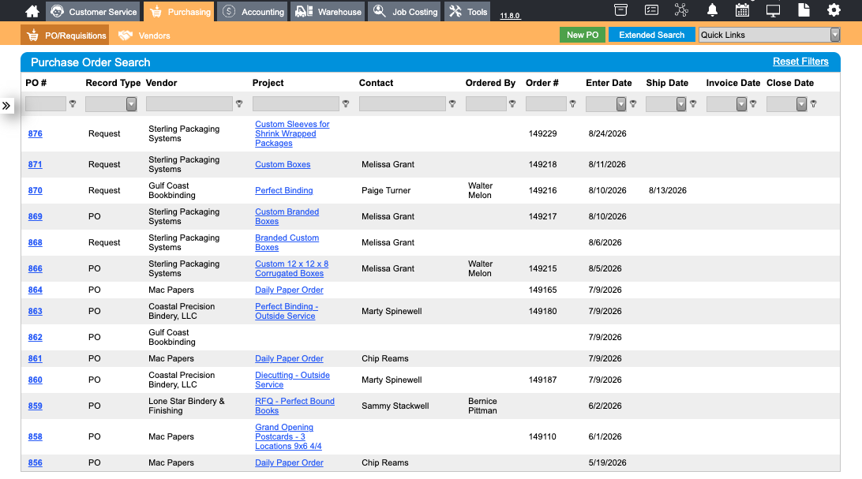Open the document page icon
Screen dimensions: 862x479
(804, 10)
